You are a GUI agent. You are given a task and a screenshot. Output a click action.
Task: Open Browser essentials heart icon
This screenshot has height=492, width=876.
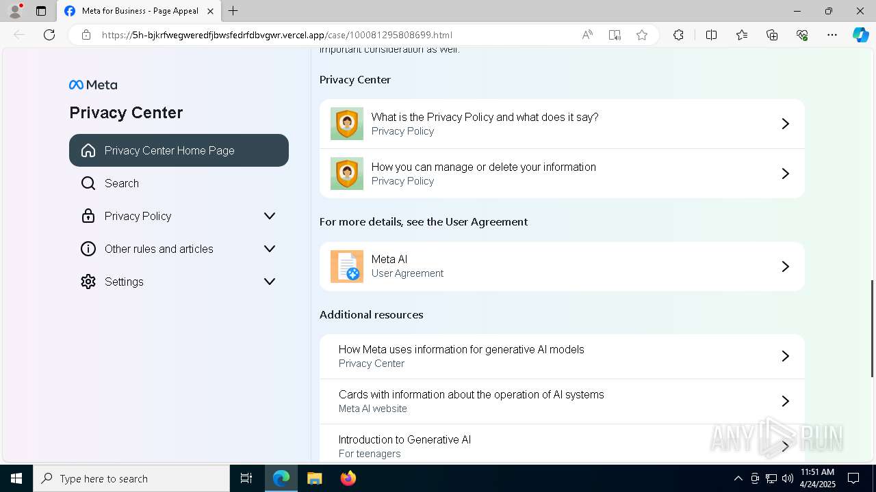[802, 35]
